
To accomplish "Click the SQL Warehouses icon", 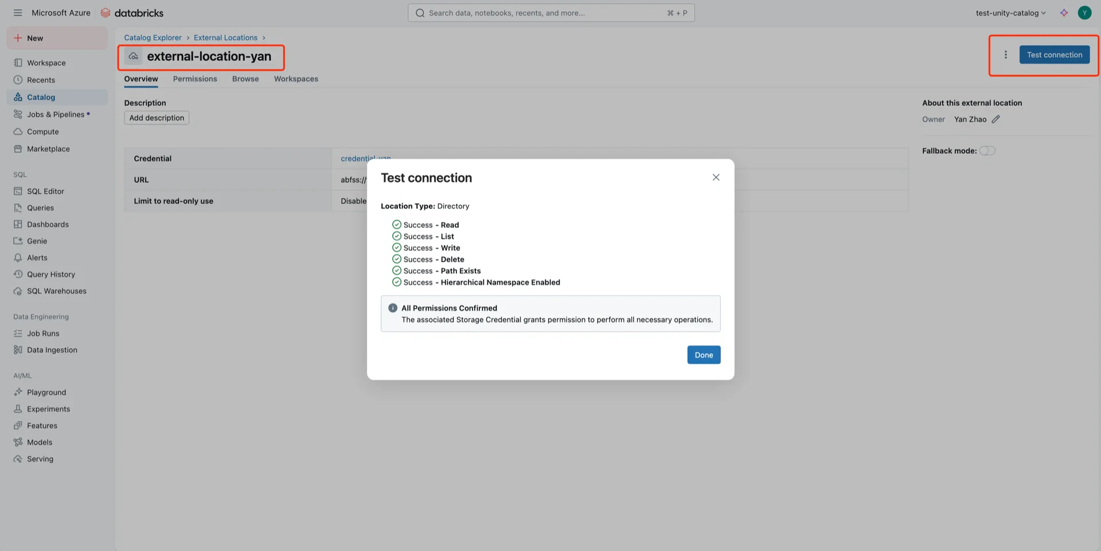I will coord(18,291).
